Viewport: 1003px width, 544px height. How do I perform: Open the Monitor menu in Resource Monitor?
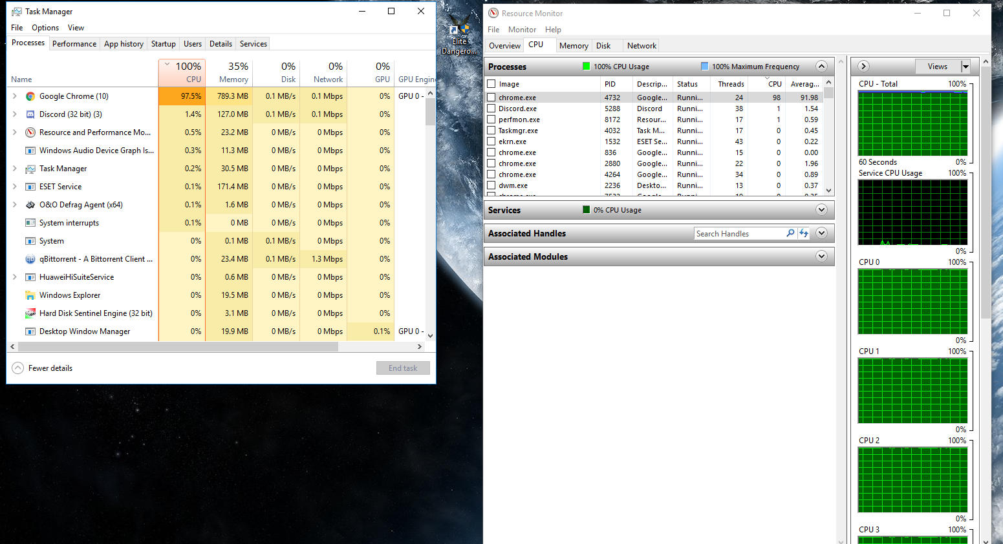522,30
